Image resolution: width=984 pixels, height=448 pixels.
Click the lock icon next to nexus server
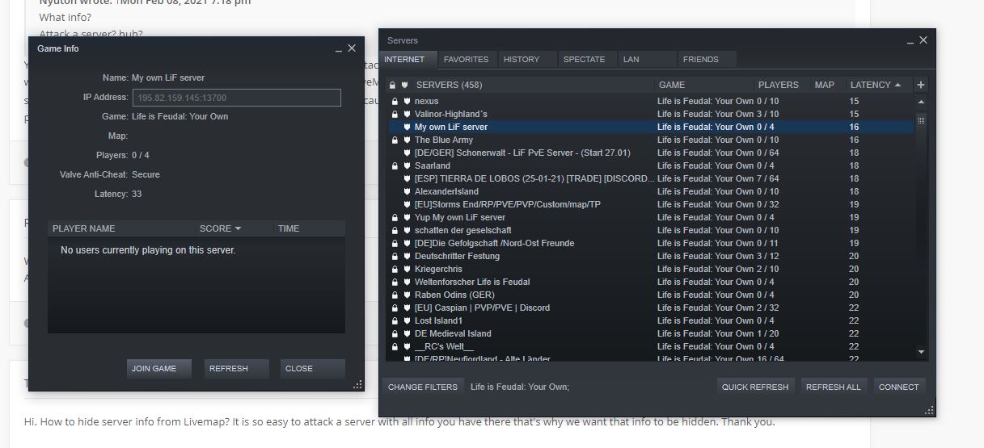[x=394, y=102]
